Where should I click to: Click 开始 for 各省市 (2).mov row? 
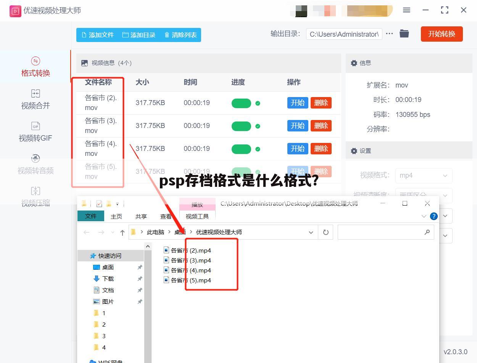[x=298, y=103]
